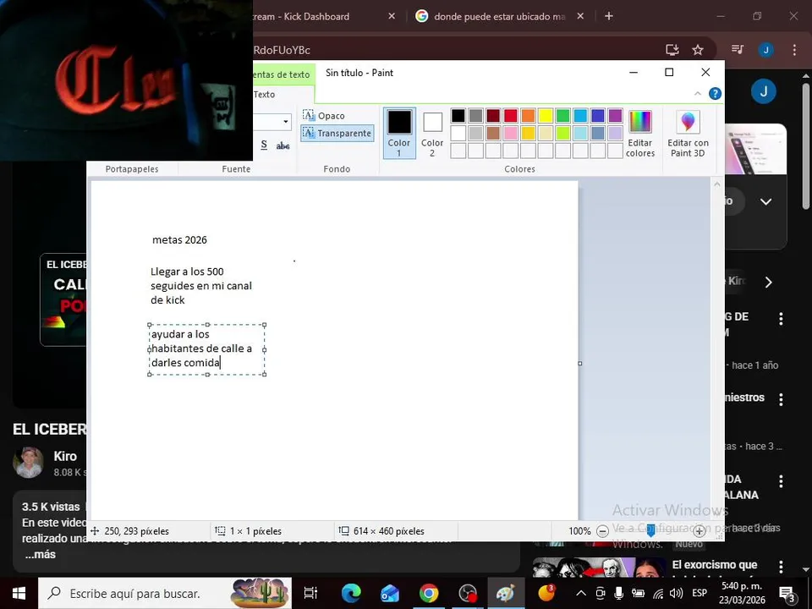Click right chevron in YouTube chips row
The height and width of the screenshot is (609, 812).
click(769, 282)
